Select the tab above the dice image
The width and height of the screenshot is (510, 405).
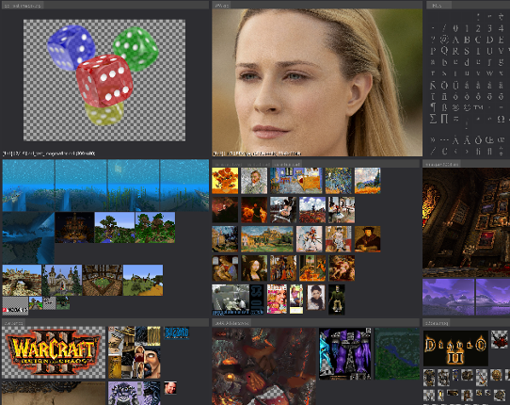point(23,6)
